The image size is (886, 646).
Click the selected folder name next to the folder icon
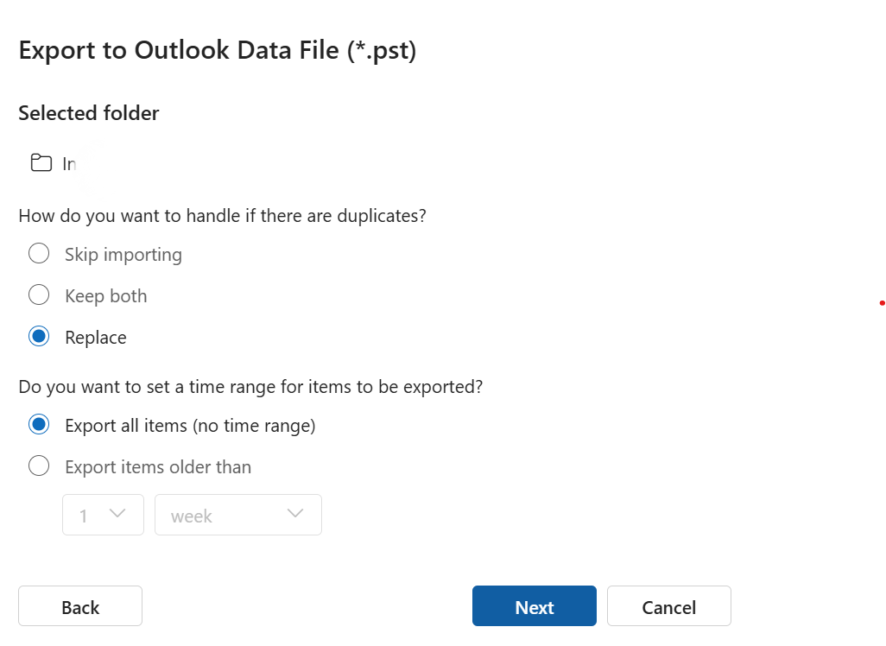(69, 163)
